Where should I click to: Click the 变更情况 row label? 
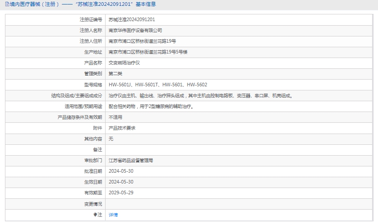93,204
